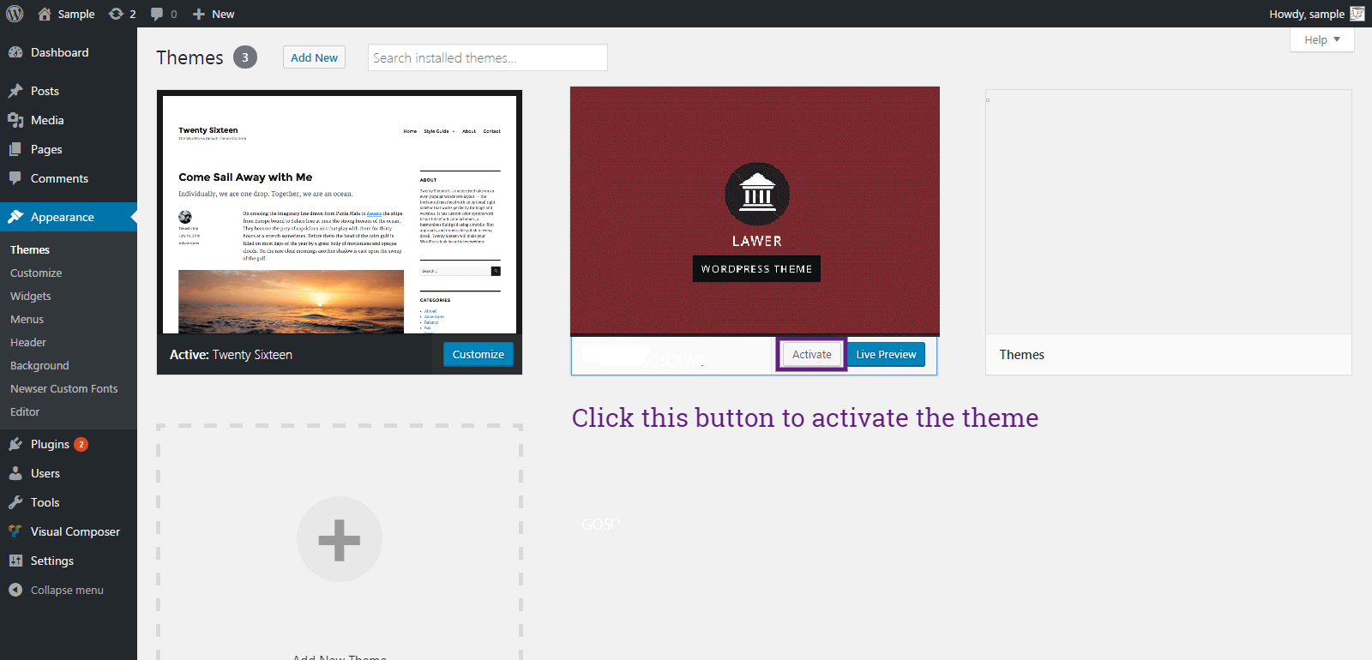
Task: Collapse the admin sidebar menu
Action: click(66, 590)
